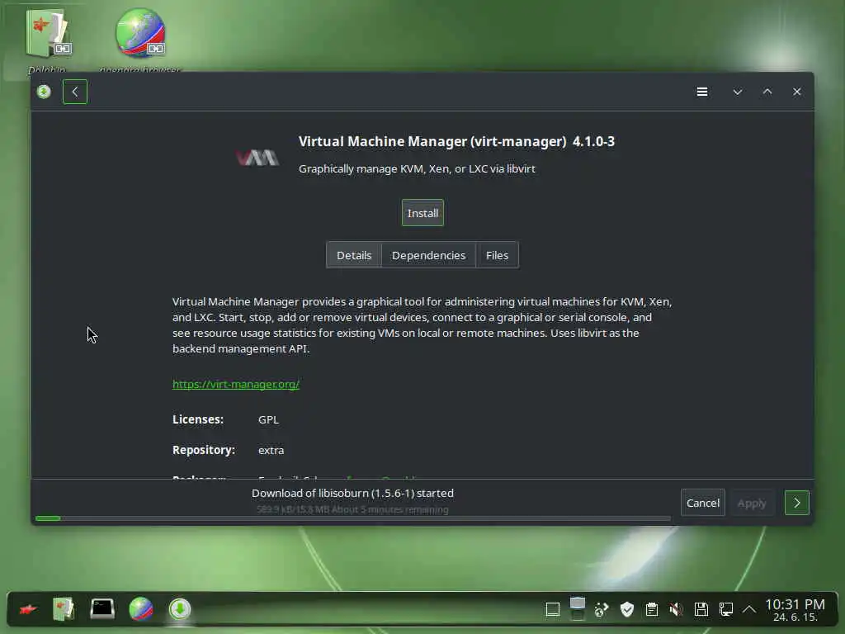Image resolution: width=845 pixels, height=634 pixels.
Task: Open the hamburger menu in the header
Action: [701, 92]
